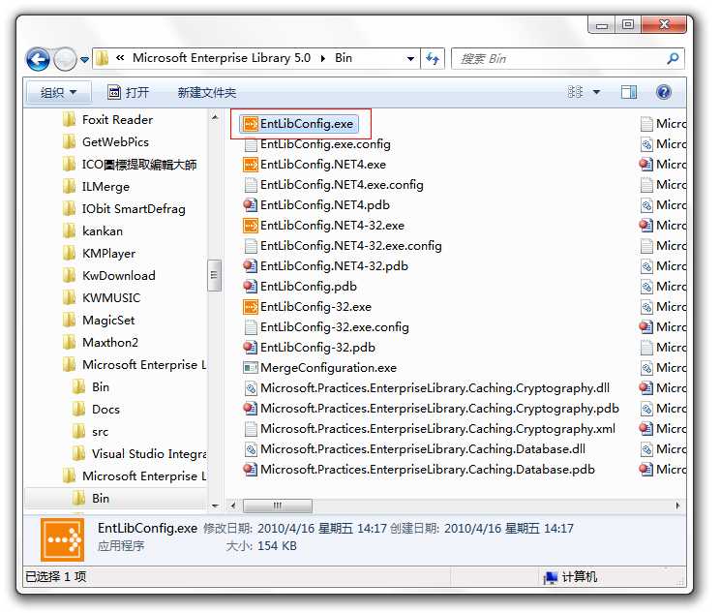
Task: Open the recent pages dropdown arrow
Action: click(x=84, y=60)
